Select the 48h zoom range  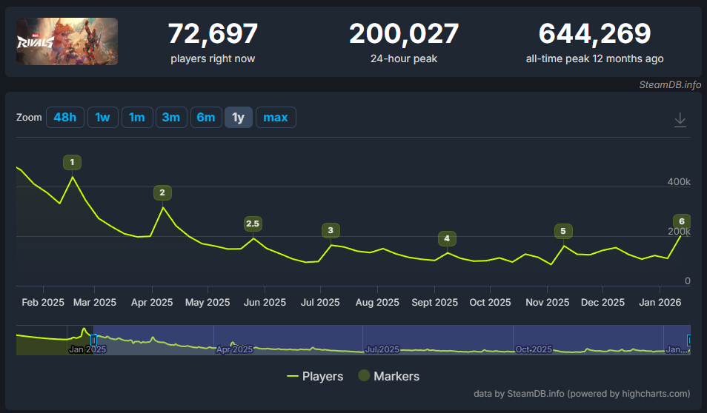coord(65,118)
